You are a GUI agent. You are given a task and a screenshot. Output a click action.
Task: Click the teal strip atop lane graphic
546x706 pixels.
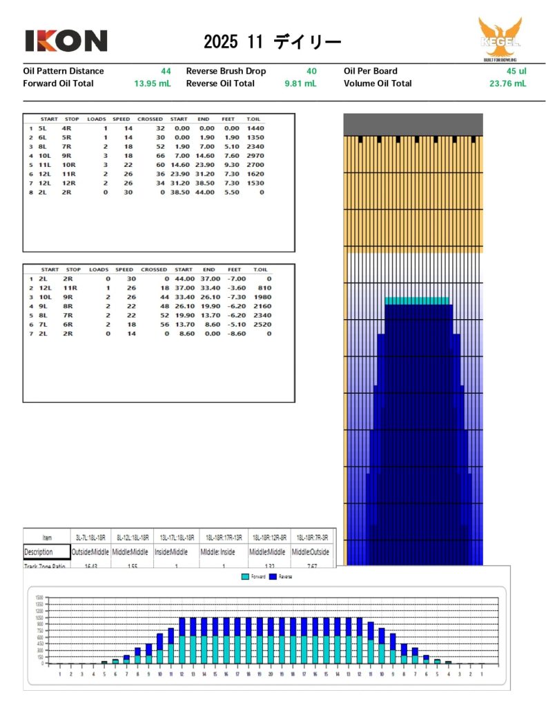[417, 301]
